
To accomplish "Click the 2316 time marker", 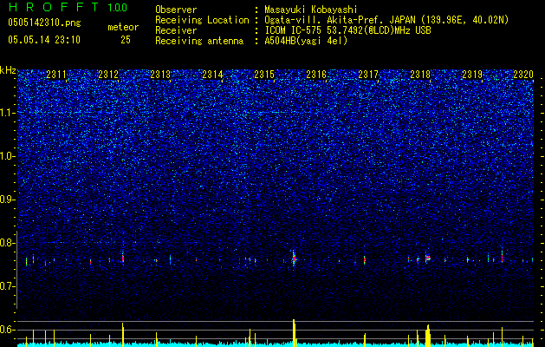I will pyautogui.click(x=316, y=75).
